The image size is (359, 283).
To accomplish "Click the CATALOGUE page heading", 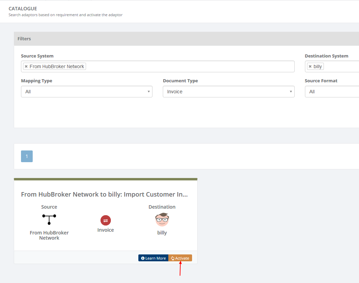I will 23,9.
